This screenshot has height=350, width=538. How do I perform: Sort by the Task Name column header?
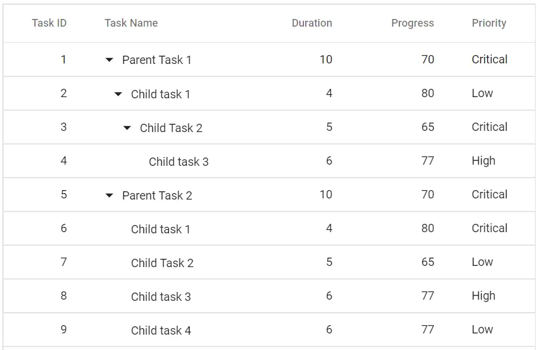[x=131, y=23]
